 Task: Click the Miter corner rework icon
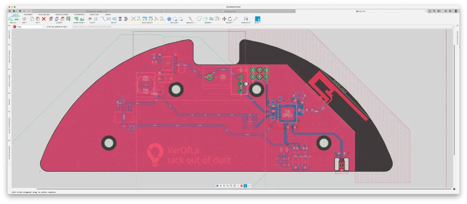(x=199, y=19)
